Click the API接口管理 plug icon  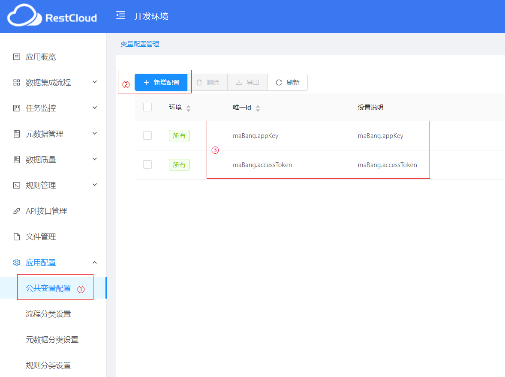(17, 211)
